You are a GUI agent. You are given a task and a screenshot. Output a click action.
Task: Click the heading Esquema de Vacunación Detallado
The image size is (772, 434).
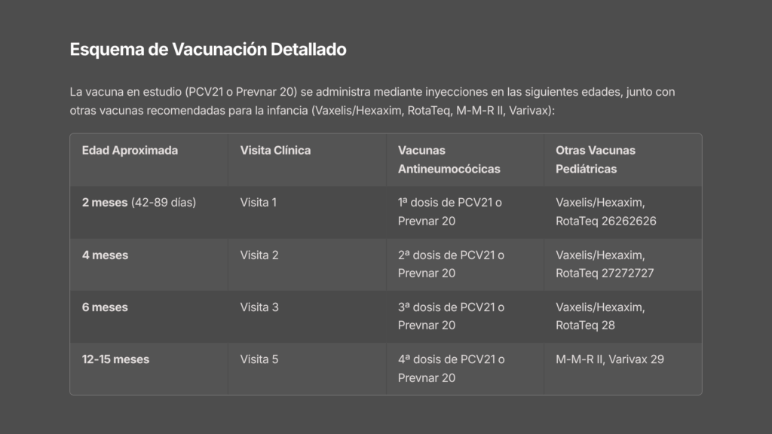[208, 50]
